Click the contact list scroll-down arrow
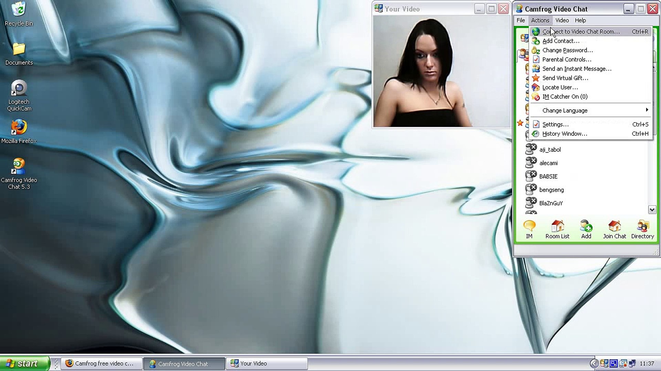Screen dimensions: 661x371 (652, 210)
